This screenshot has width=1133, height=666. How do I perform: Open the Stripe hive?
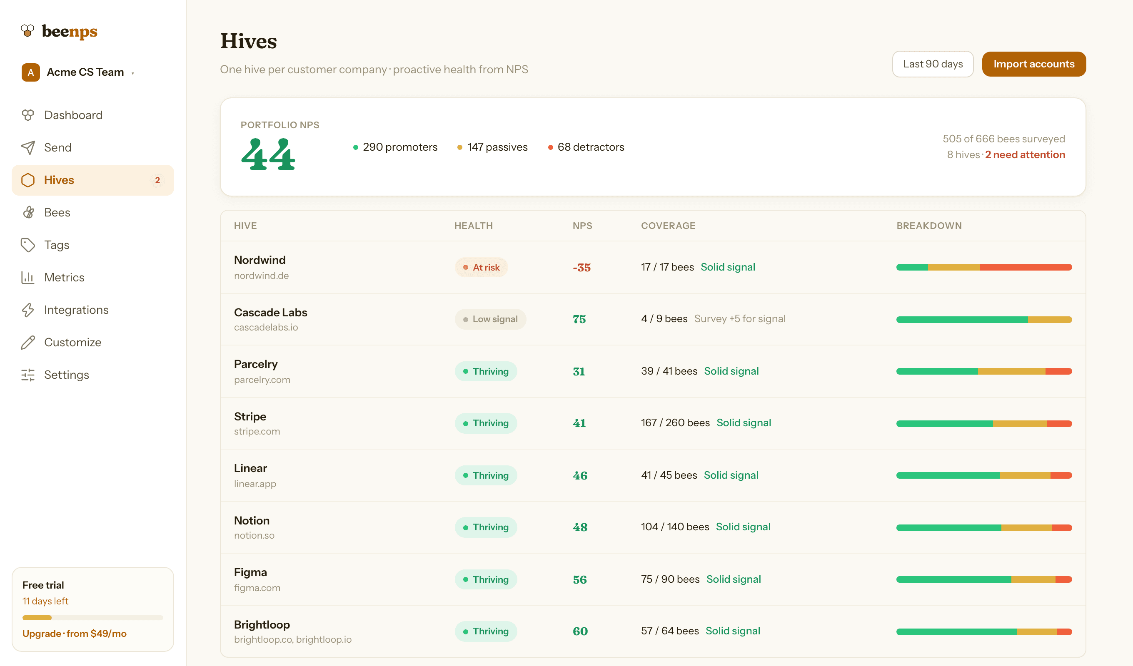coord(653,423)
